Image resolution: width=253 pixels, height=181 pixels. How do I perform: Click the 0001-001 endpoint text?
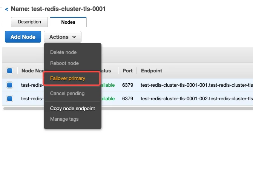(197, 85)
